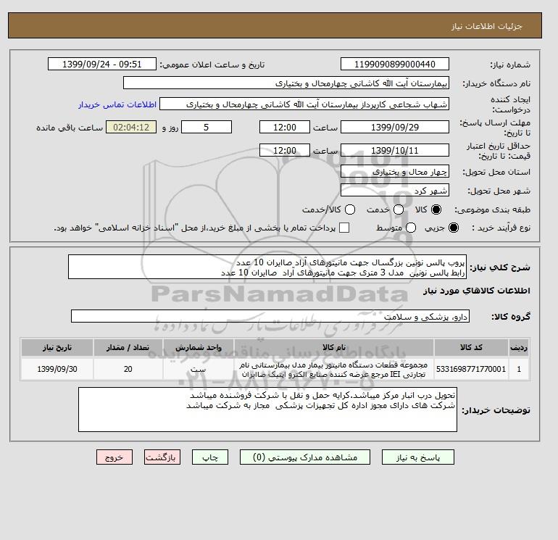Click the price validity hour 12:00 field

(x=285, y=150)
